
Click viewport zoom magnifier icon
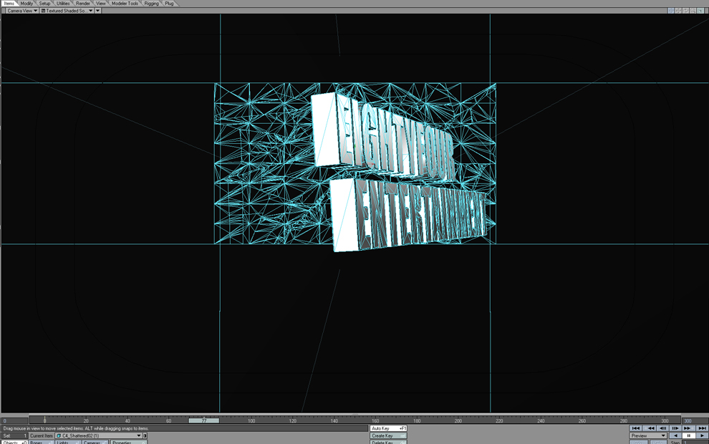point(693,11)
